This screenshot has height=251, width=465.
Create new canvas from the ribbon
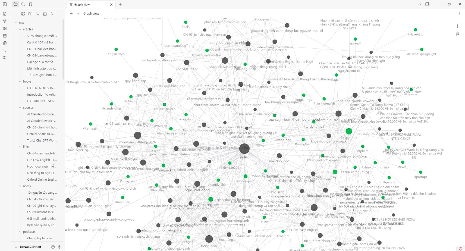[5, 29]
